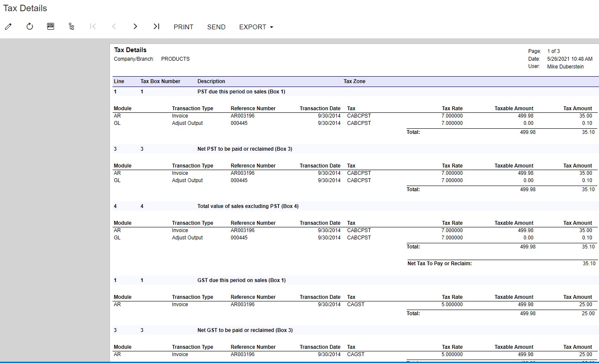Refresh the report with circular arrow icon

[x=30, y=27]
